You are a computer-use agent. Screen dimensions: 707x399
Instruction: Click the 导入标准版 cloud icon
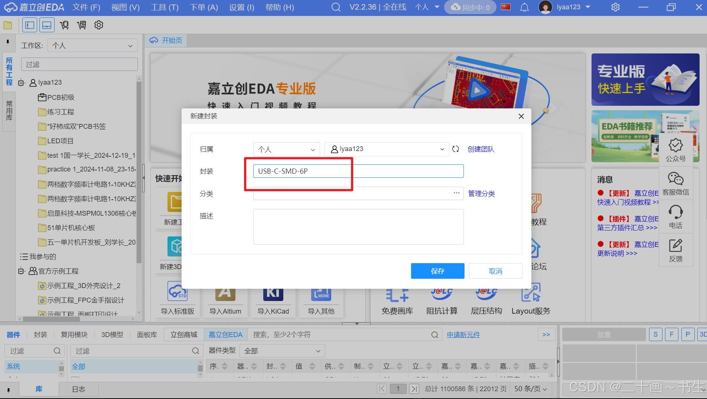click(177, 291)
